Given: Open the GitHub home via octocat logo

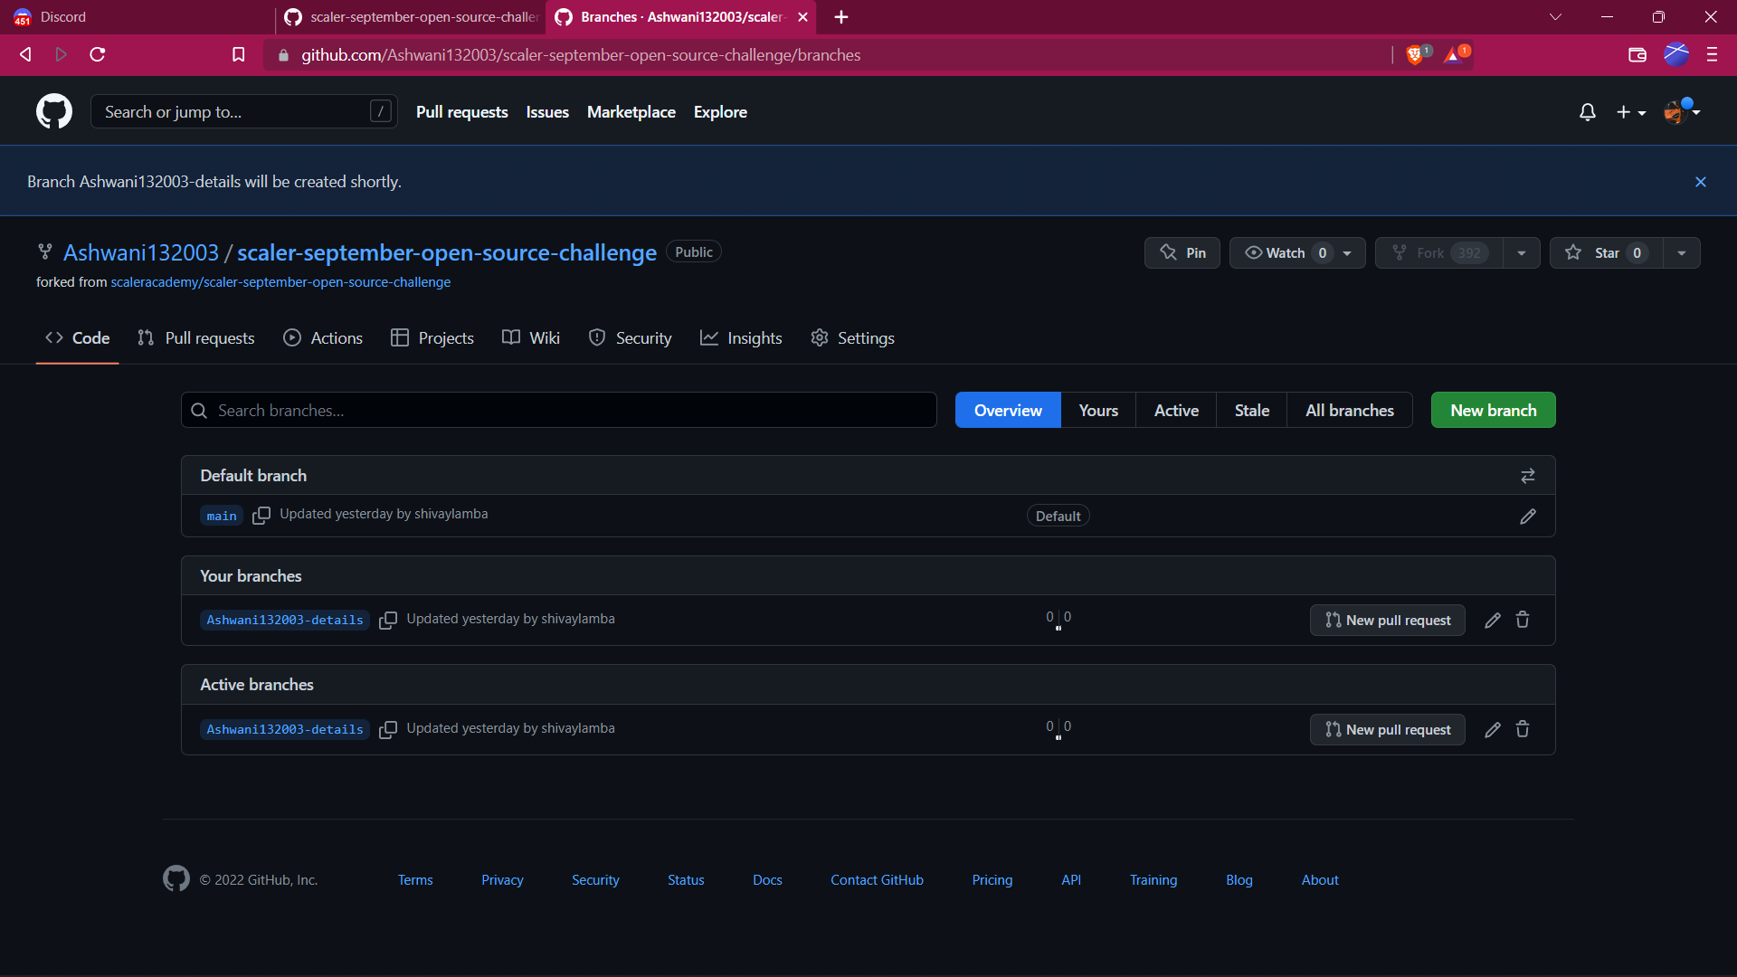Looking at the screenshot, I should [53, 110].
